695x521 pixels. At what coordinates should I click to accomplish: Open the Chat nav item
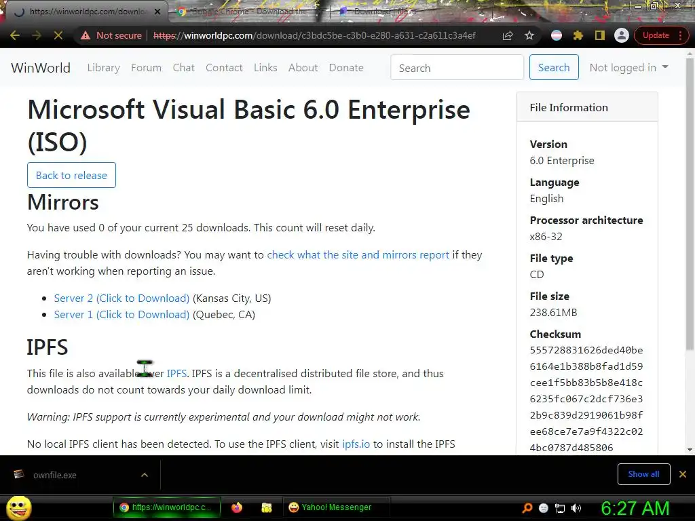click(x=183, y=68)
